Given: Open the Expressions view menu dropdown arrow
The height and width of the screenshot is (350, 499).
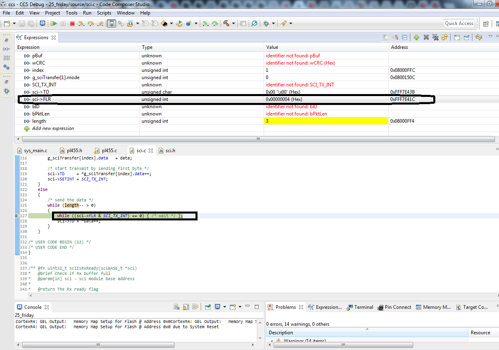Looking at the screenshot, I should [x=491, y=37].
